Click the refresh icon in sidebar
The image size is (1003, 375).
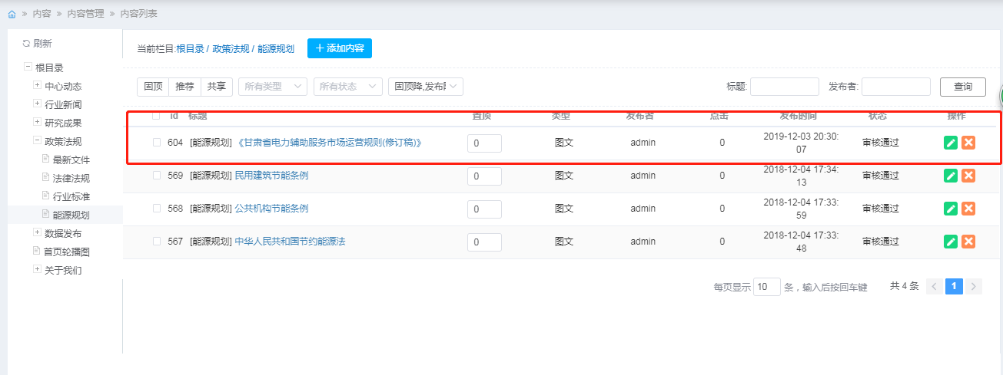26,44
